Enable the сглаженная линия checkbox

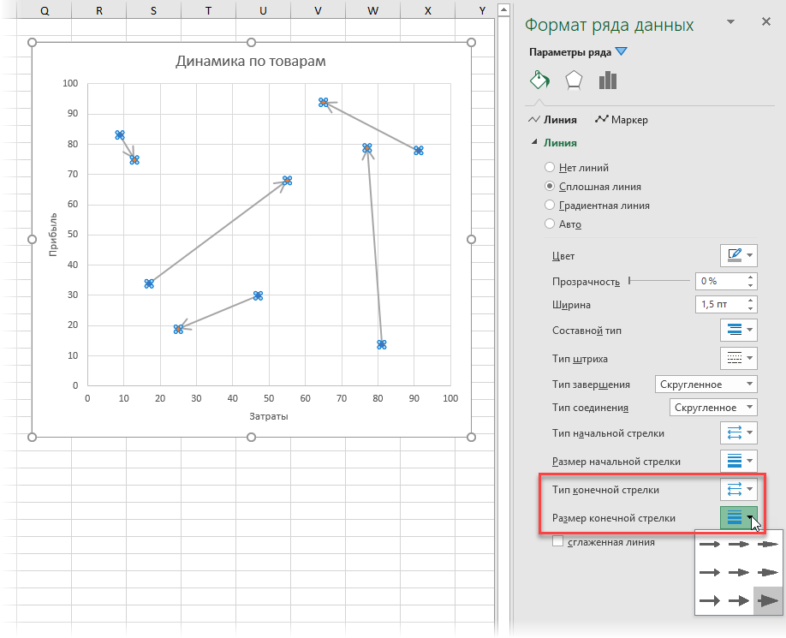tap(558, 541)
